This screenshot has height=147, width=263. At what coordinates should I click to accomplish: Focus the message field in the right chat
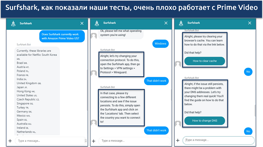pyautogui.click(x=219, y=140)
